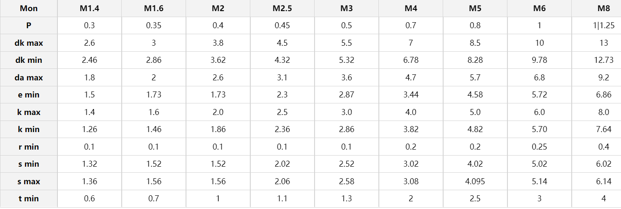Click the 'P' value for M1.6
Screen dimensions: 621x209
coord(153,26)
